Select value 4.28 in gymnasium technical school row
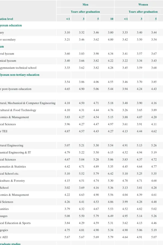Viewport: 163px width, 245px height. click(110, 68)
